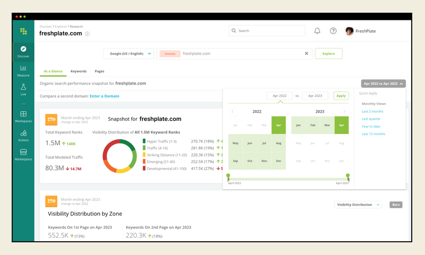Screen dimensions: 425x255
Task: Switch to the Pages tab
Action: pyautogui.click(x=99, y=71)
